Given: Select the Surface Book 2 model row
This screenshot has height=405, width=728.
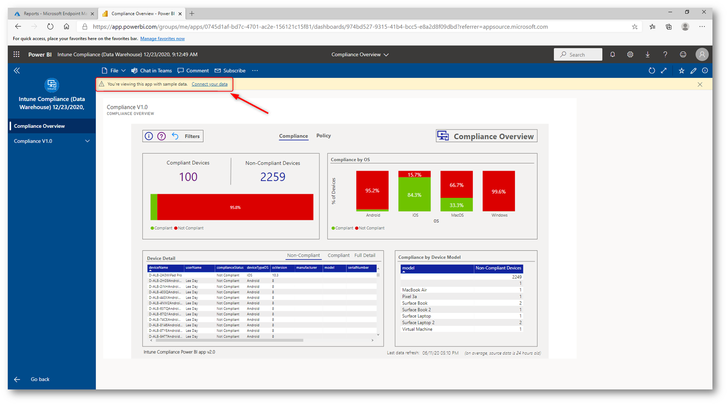Looking at the screenshot, I should pos(461,310).
